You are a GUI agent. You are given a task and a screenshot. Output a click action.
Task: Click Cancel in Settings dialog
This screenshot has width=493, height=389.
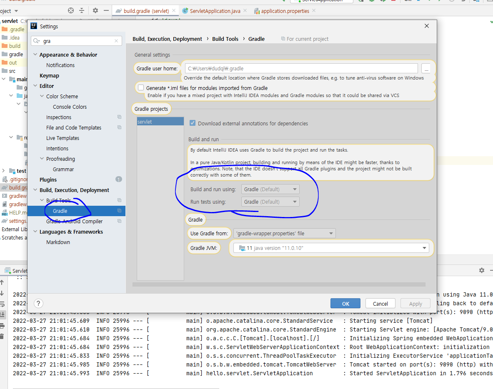380,304
